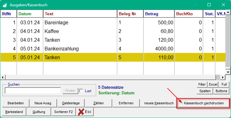
Task: Click date 03.01.24 cell
Action: point(30,23)
